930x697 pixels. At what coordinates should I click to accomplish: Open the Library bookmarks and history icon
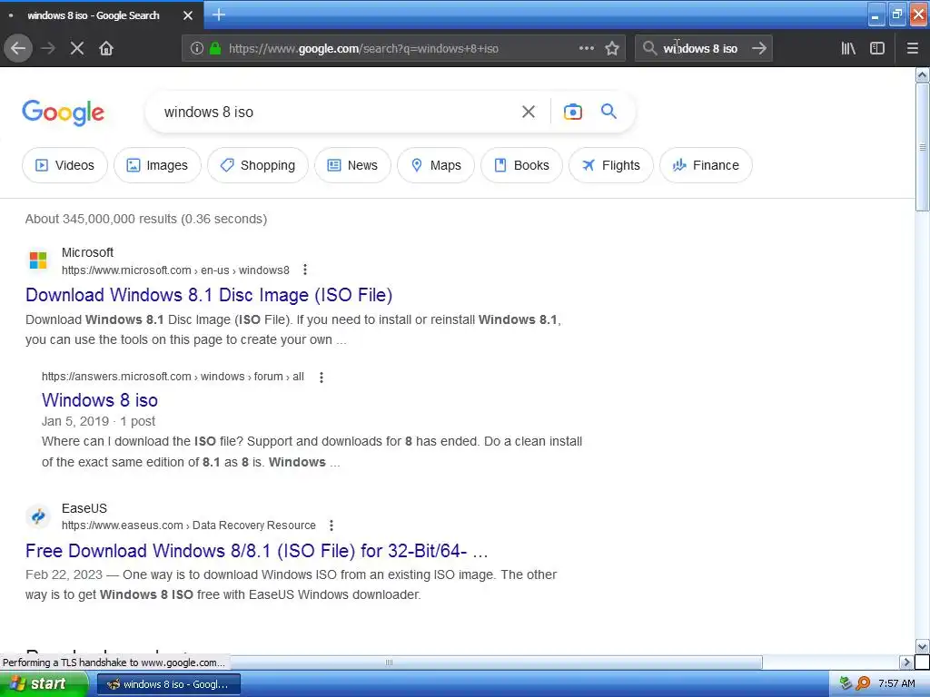pyautogui.click(x=848, y=49)
